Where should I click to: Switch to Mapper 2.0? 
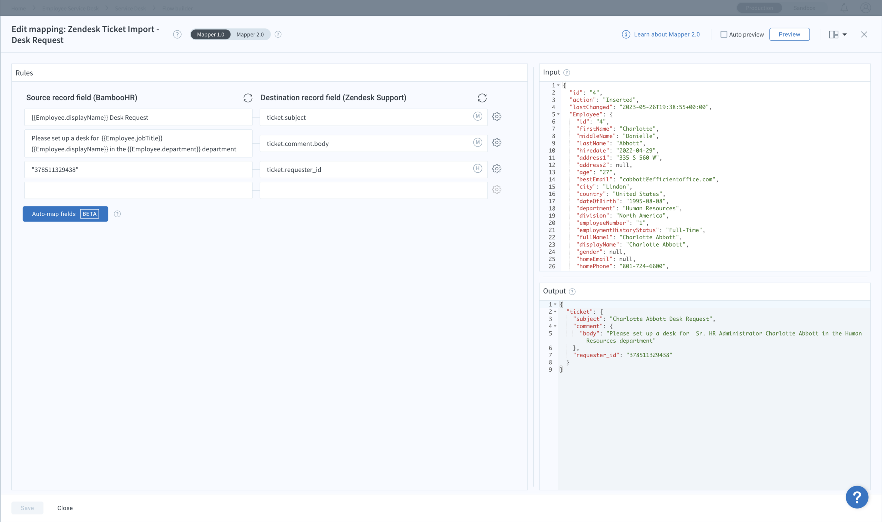[x=250, y=34]
